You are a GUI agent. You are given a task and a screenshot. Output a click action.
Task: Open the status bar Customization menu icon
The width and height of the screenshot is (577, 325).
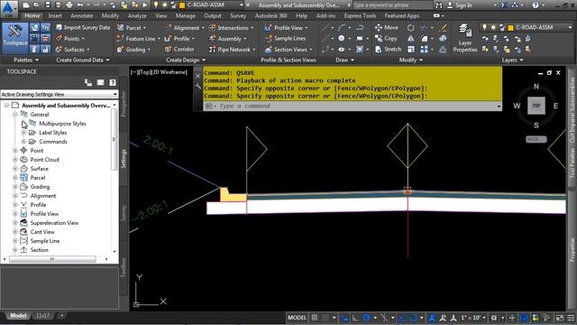[x=571, y=317]
